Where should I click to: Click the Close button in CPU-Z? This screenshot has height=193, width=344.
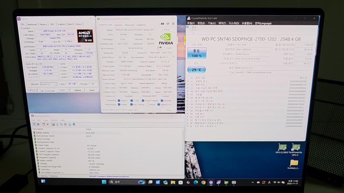(92, 90)
